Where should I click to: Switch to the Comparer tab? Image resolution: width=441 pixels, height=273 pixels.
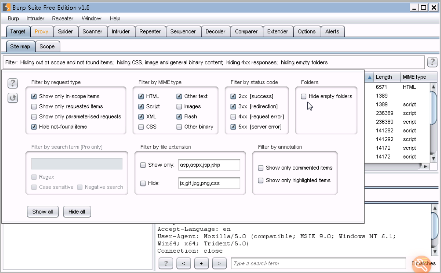(x=246, y=31)
